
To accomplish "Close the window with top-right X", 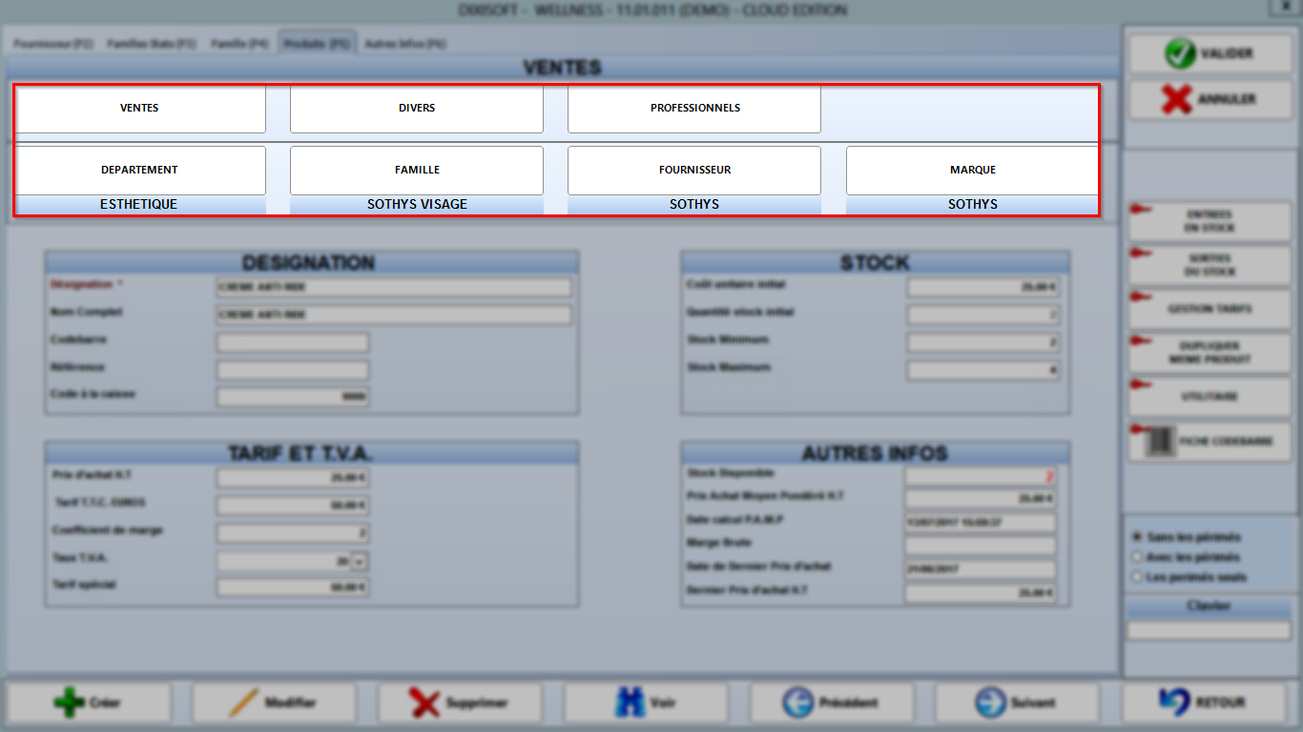I will pyautogui.click(x=1284, y=9).
